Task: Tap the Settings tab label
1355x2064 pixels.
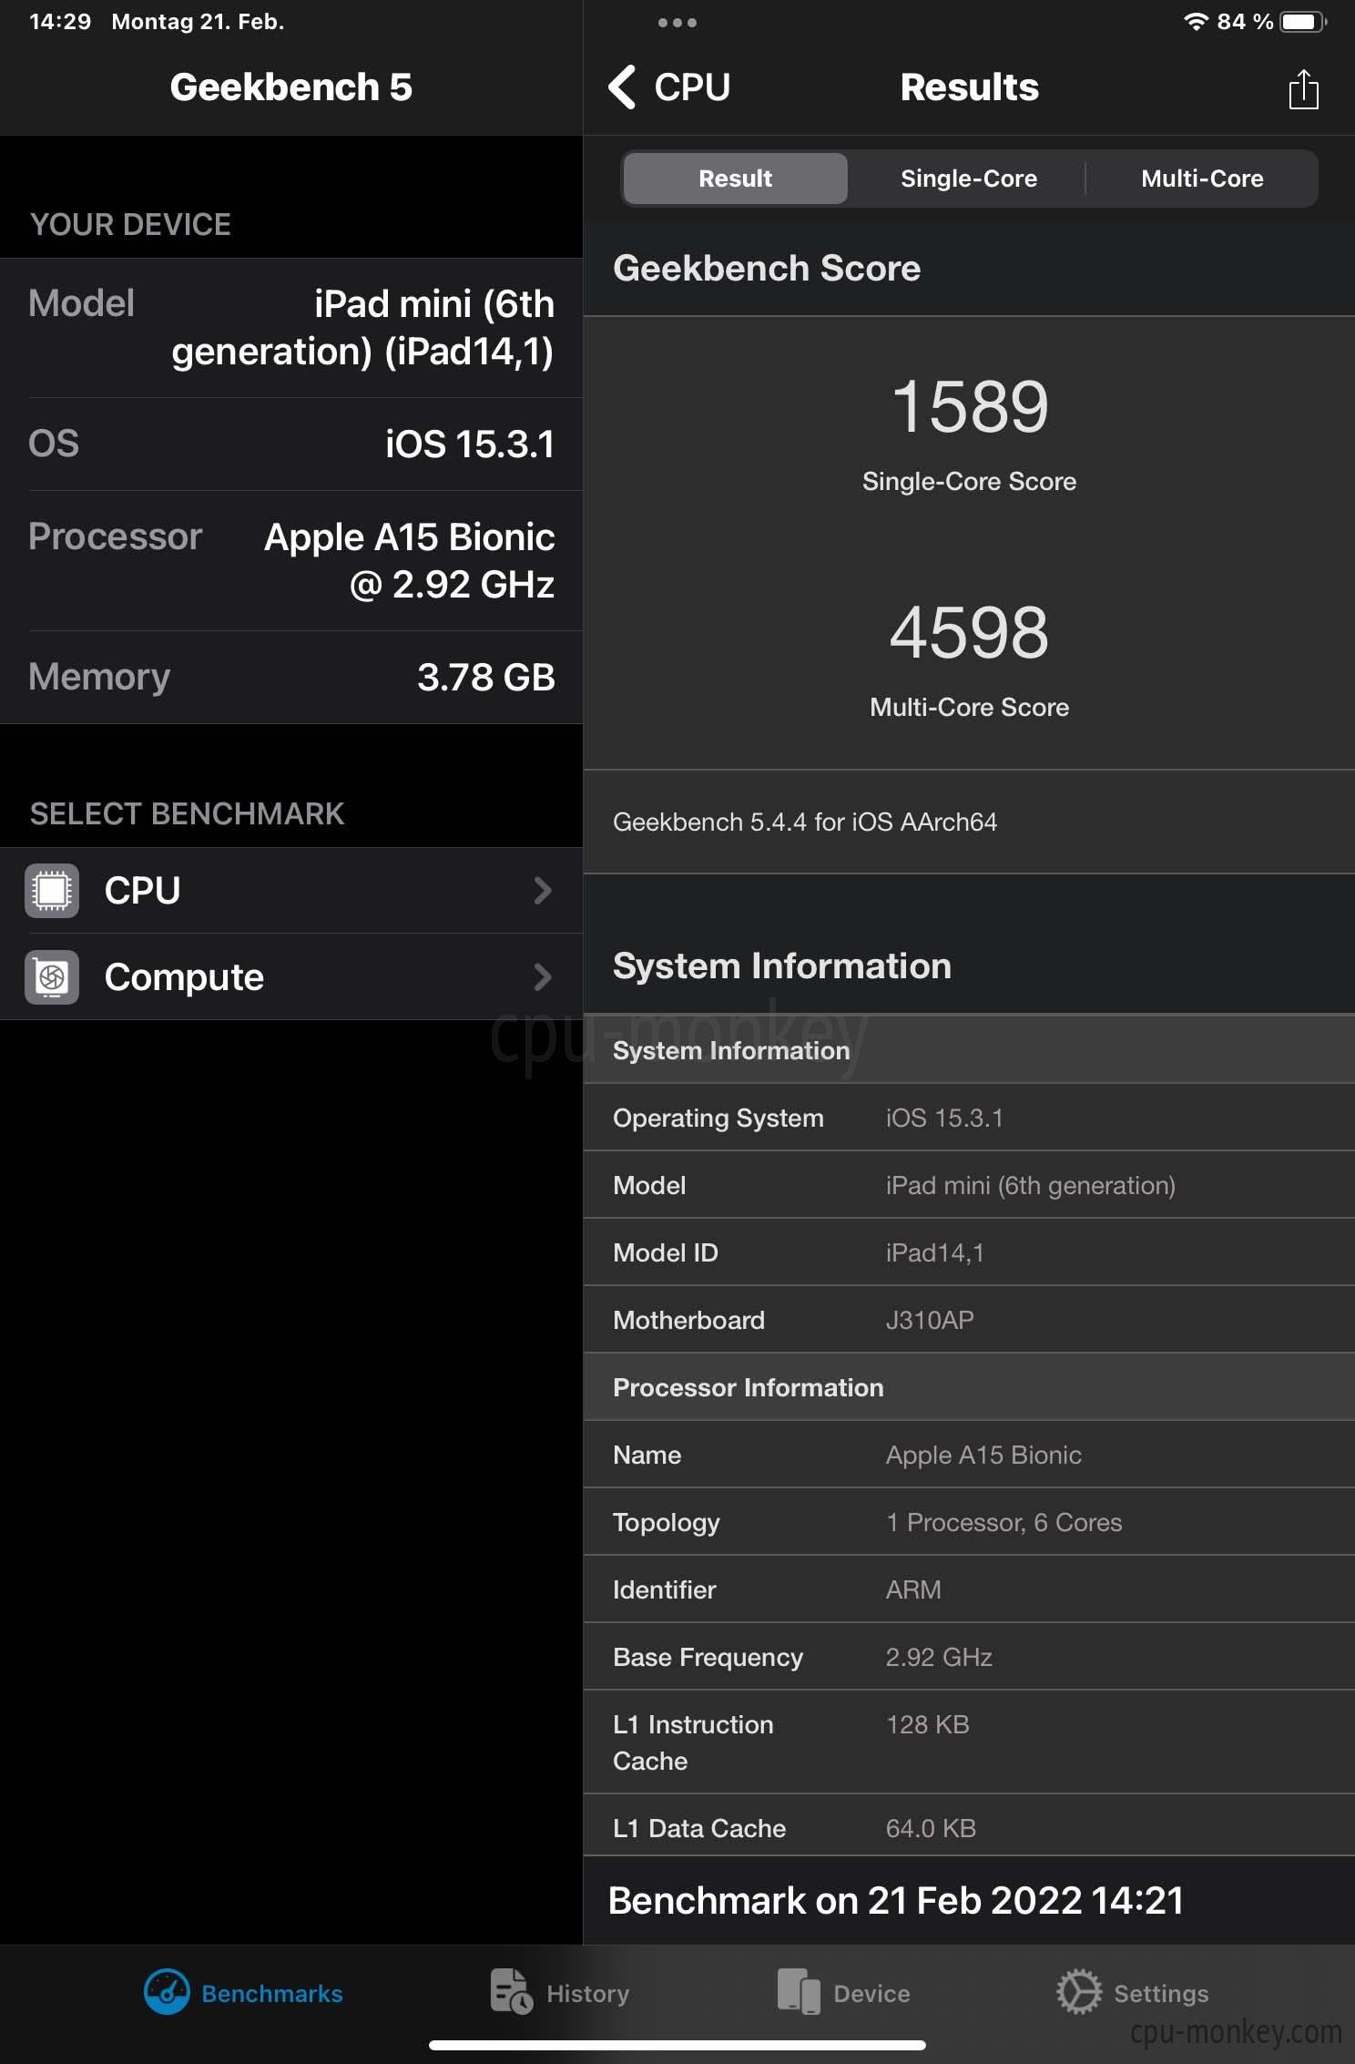Action: 1161,1994
